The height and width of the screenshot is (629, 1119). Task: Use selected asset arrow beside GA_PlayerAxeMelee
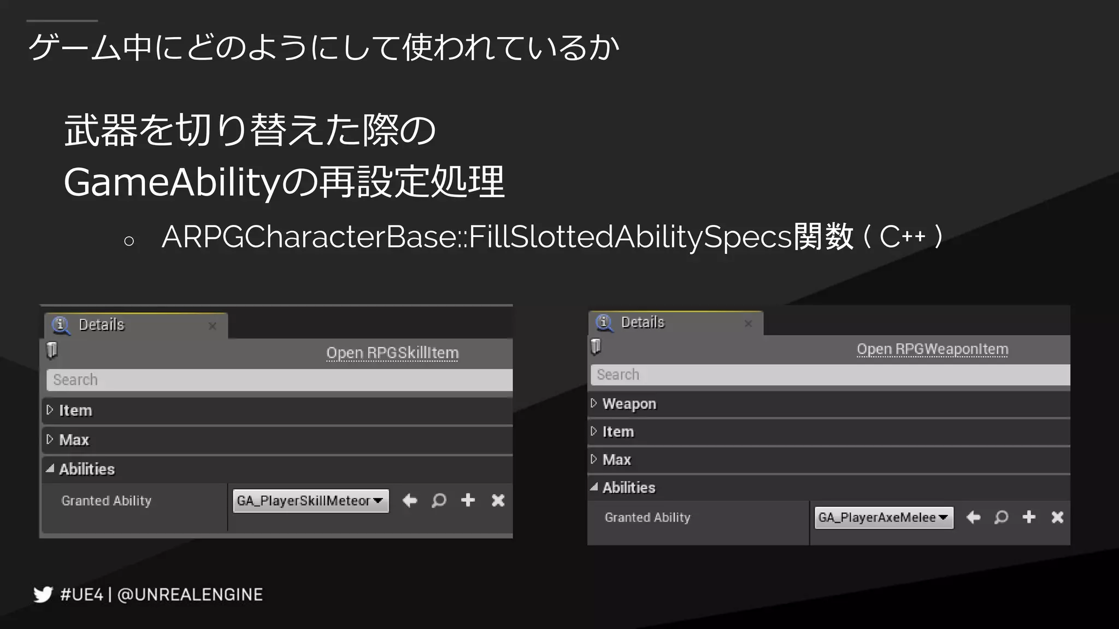tap(973, 517)
